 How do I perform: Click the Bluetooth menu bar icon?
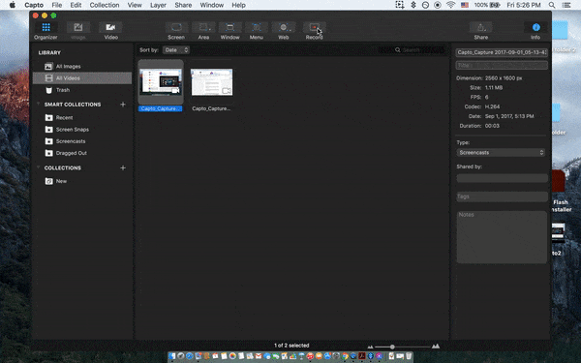(x=413, y=5)
